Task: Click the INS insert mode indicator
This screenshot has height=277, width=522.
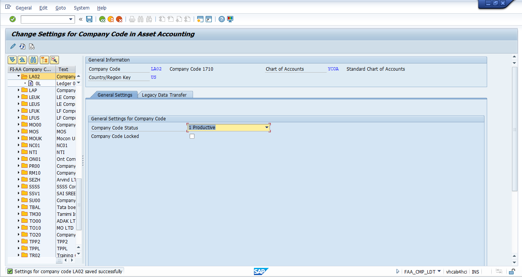Action: tap(475, 272)
